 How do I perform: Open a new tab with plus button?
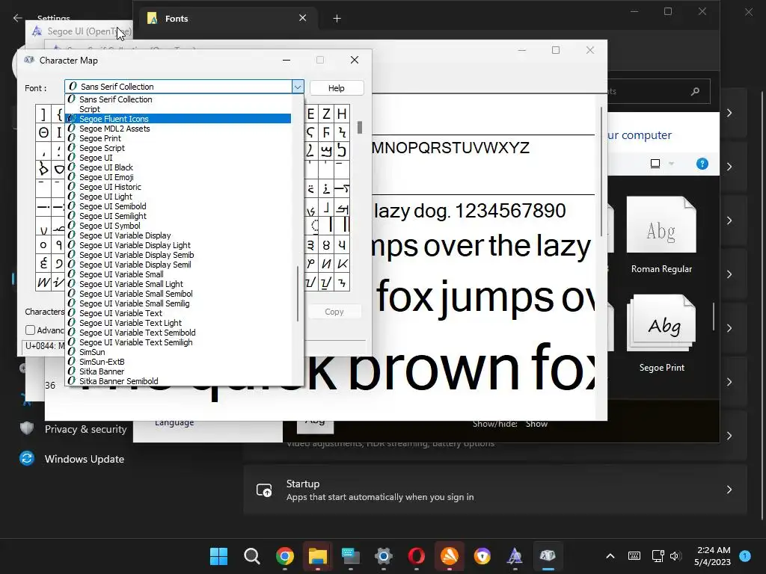pyautogui.click(x=337, y=19)
